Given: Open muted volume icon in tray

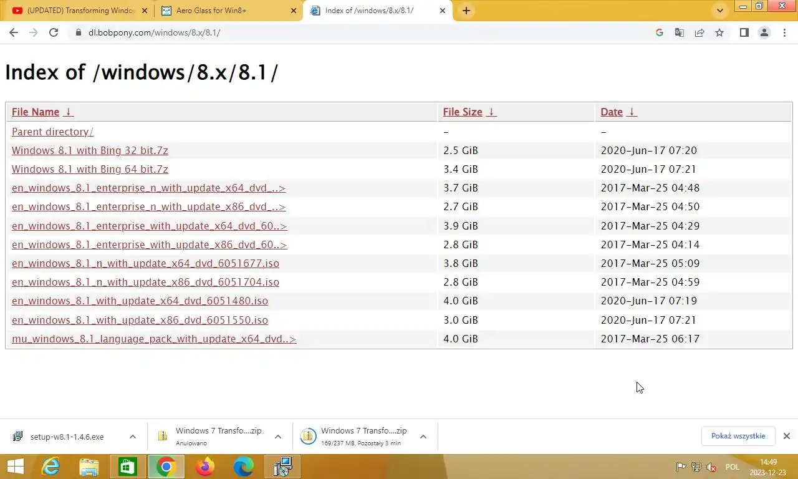Looking at the screenshot, I should pos(711,467).
